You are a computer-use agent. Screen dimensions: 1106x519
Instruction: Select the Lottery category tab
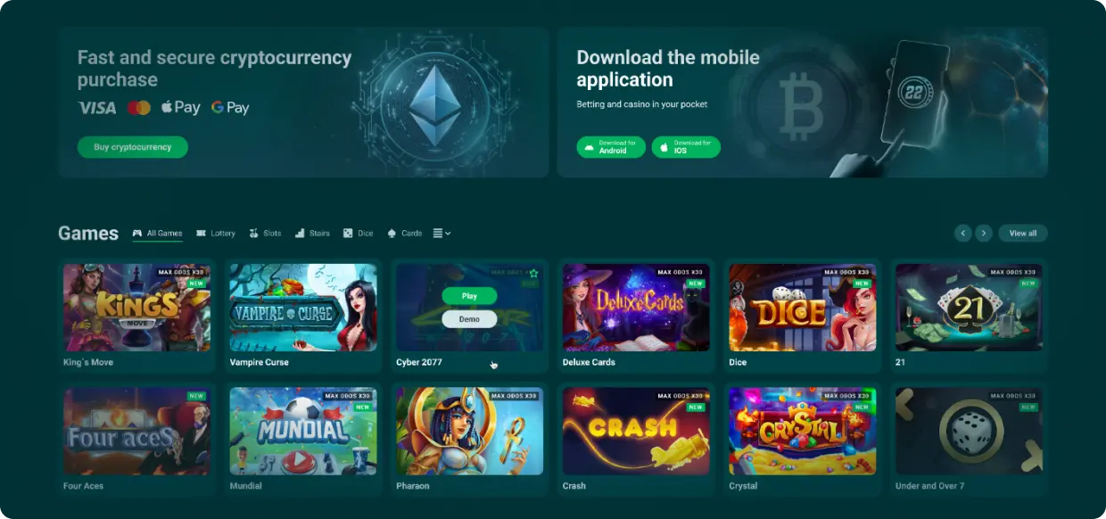[x=215, y=234]
